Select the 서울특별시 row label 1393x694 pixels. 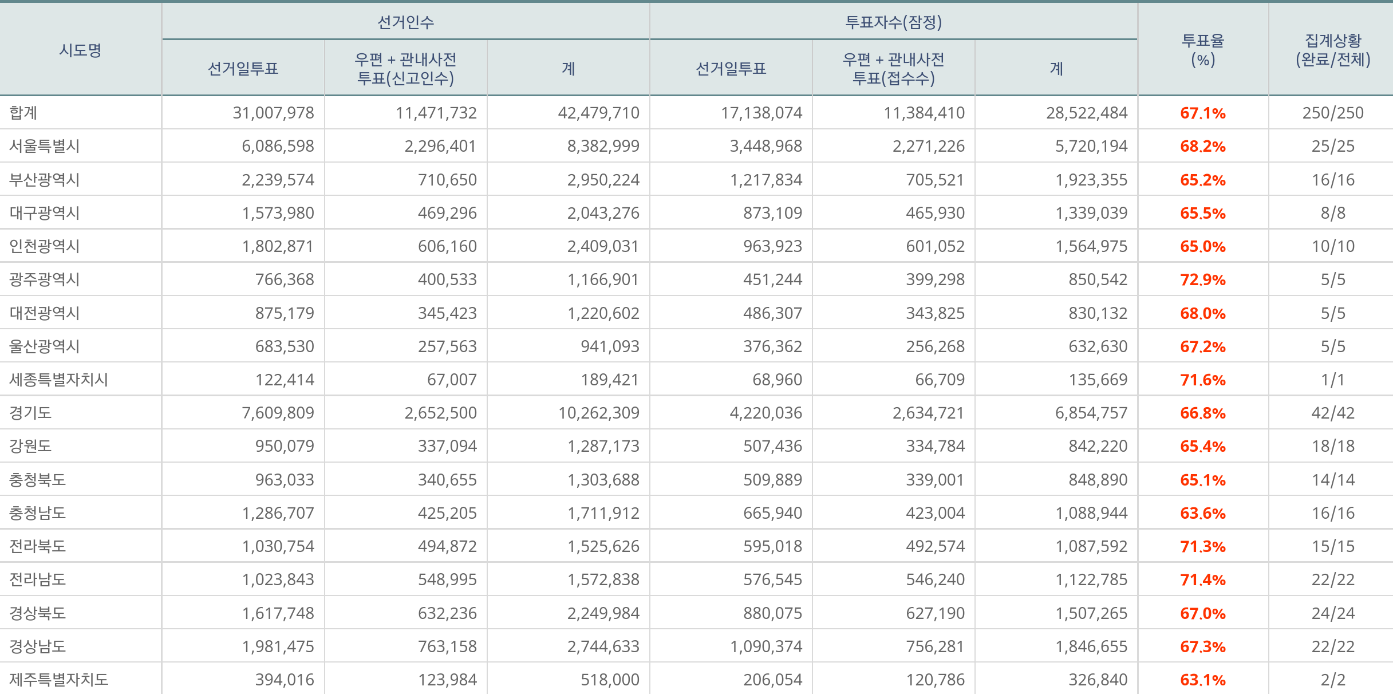45,146
